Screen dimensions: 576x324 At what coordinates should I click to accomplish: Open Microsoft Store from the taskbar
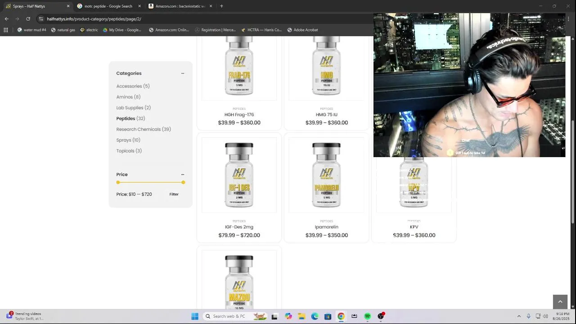tap(328, 316)
